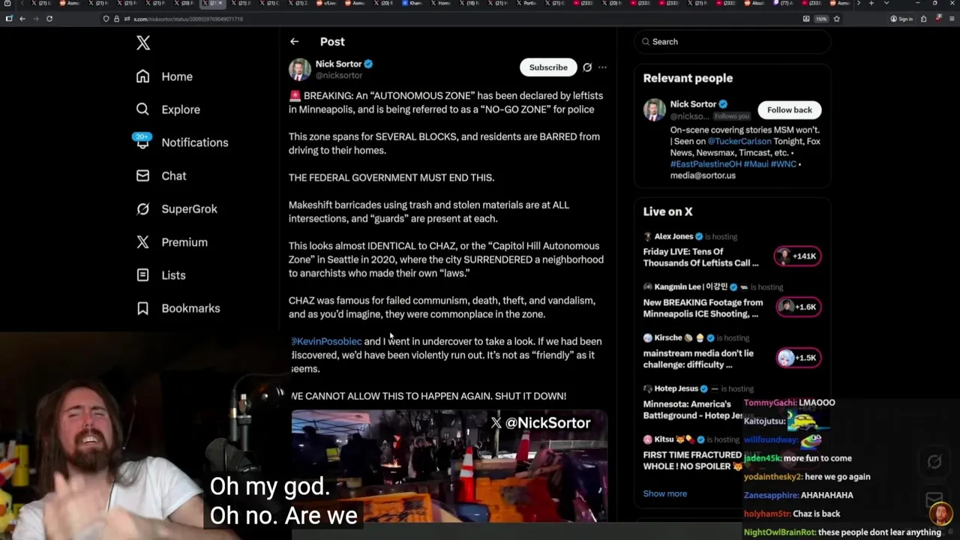
Task: Join Alex Jones live with +141K listeners
Action: point(798,256)
